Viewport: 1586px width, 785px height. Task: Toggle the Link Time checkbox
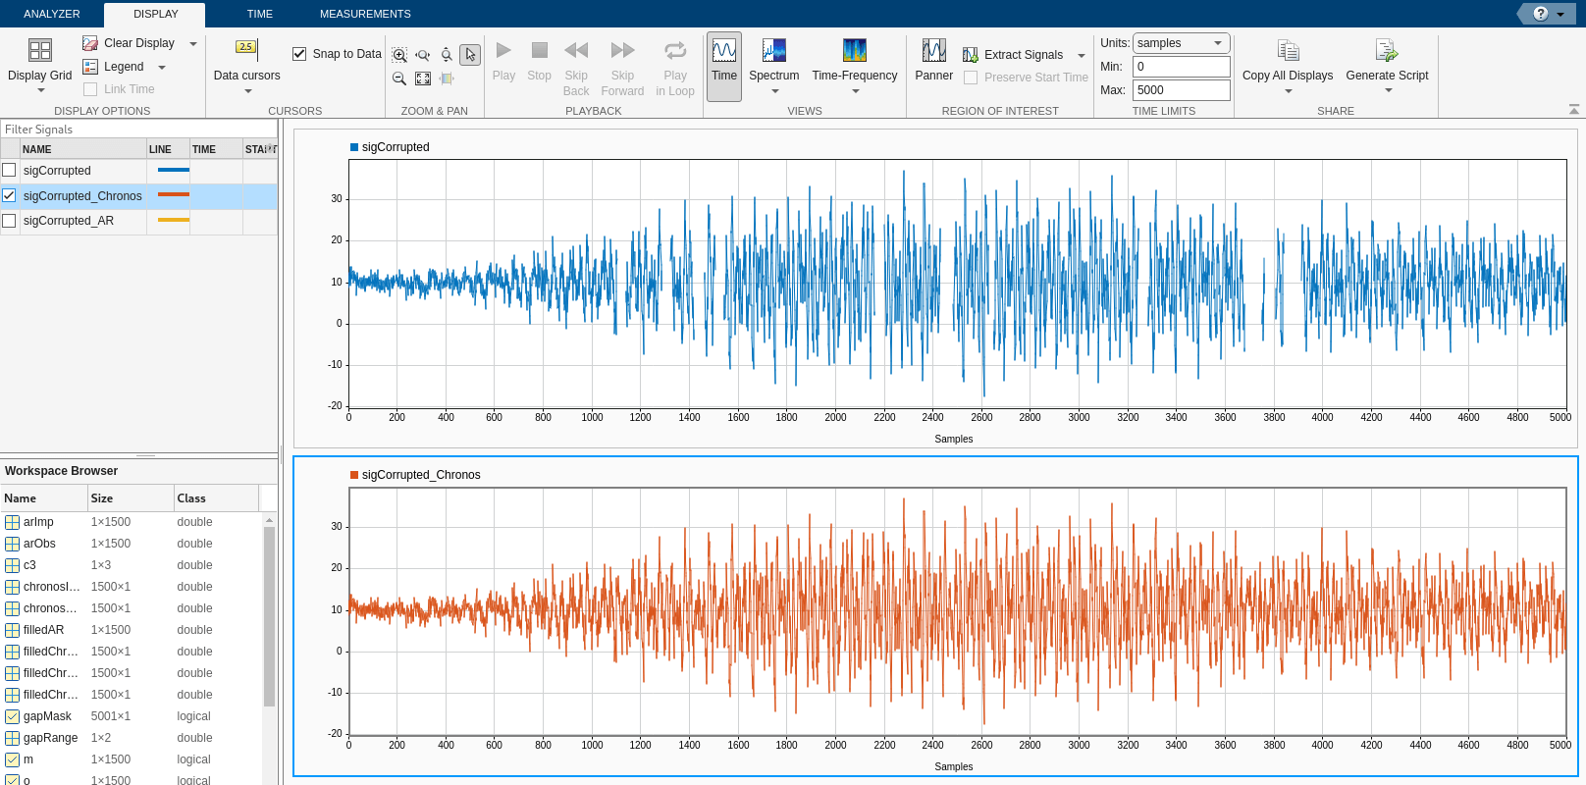(x=90, y=89)
